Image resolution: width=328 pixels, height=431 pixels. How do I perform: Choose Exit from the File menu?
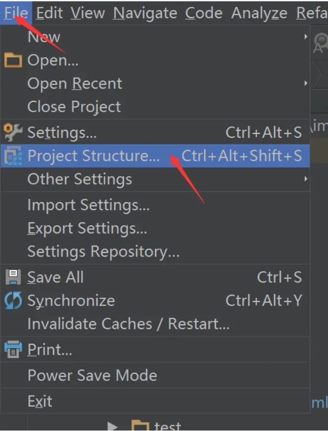[x=40, y=401]
